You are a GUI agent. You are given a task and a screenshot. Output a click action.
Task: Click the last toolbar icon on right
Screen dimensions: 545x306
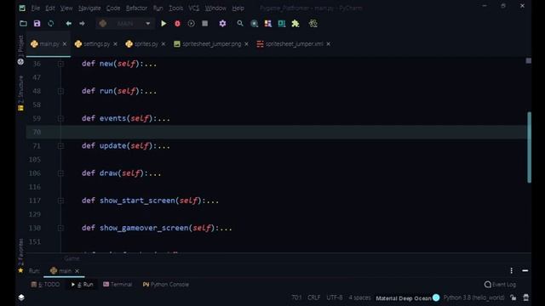(313, 24)
